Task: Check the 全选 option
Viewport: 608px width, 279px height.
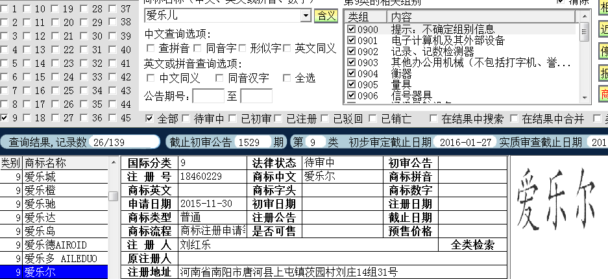Action: pos(287,79)
